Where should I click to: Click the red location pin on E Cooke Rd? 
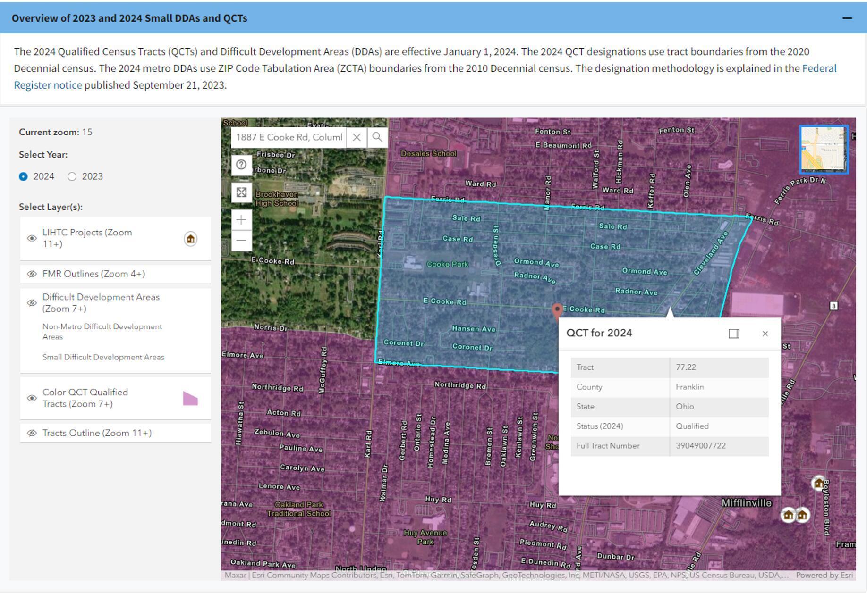point(557,310)
